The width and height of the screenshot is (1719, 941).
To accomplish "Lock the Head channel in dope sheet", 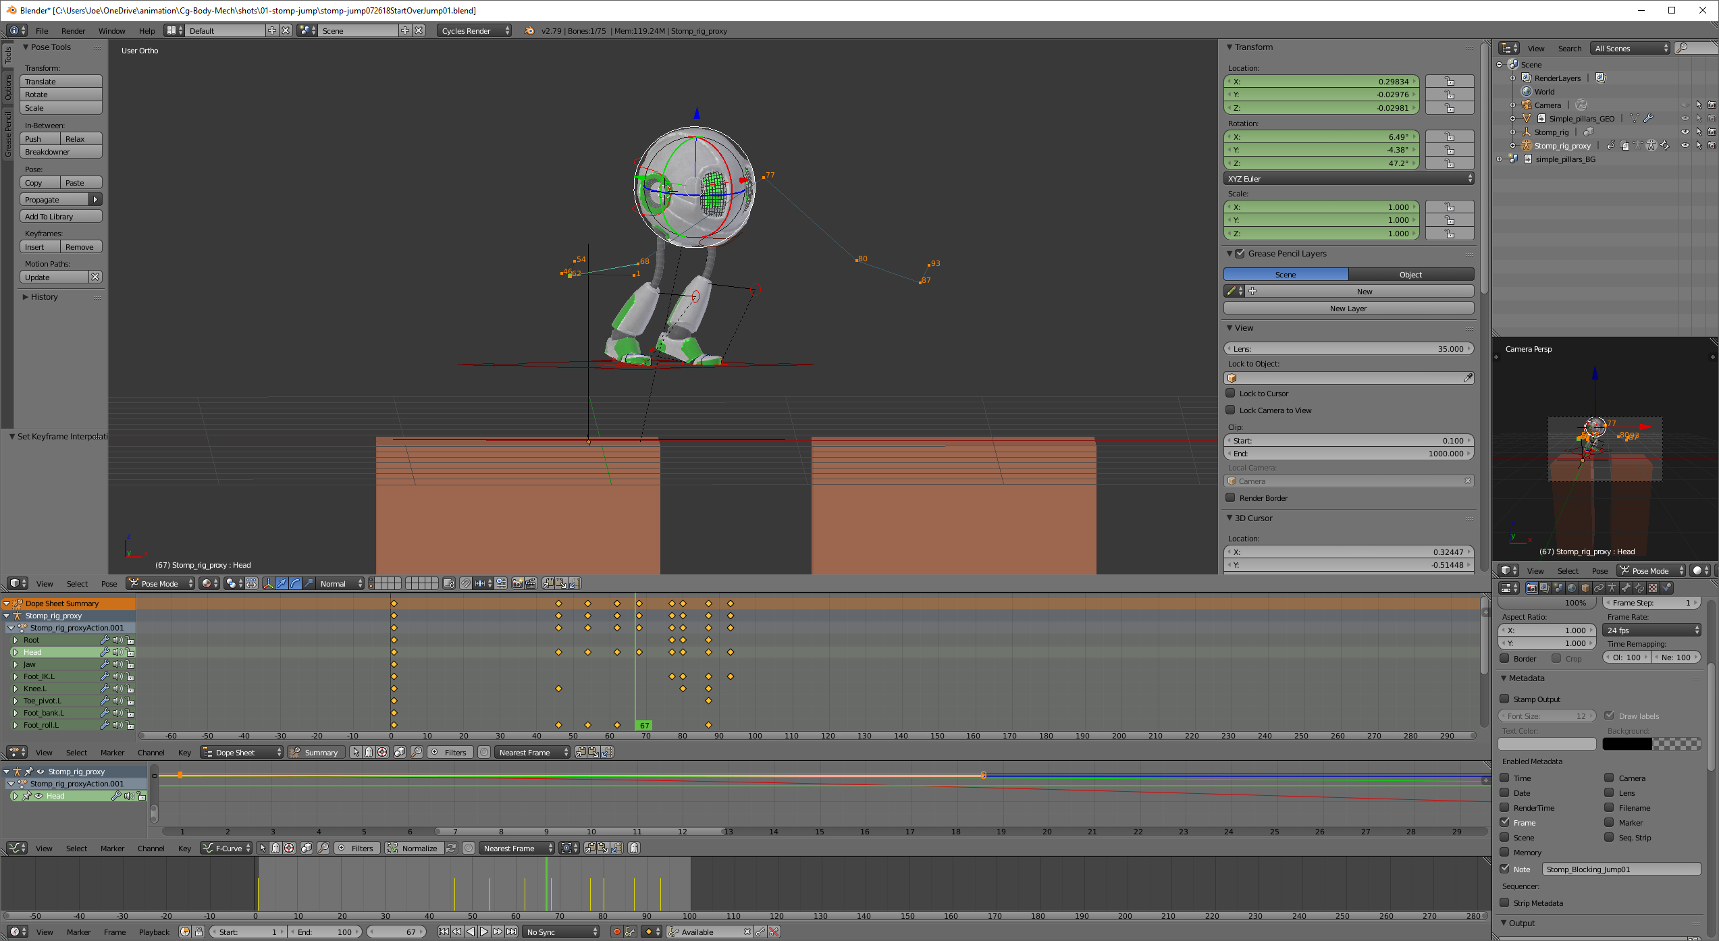I will tap(130, 652).
